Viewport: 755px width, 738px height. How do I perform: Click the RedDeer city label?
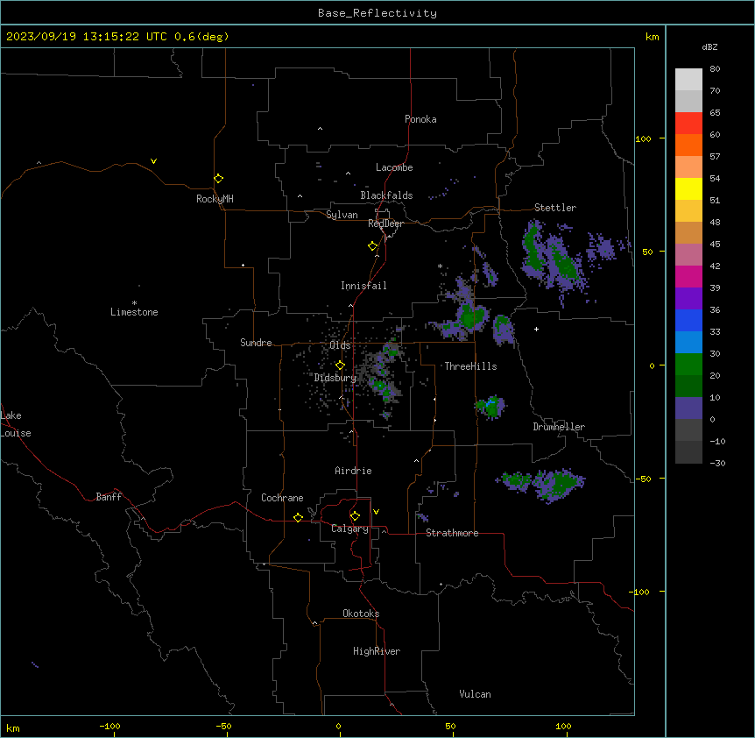click(385, 224)
